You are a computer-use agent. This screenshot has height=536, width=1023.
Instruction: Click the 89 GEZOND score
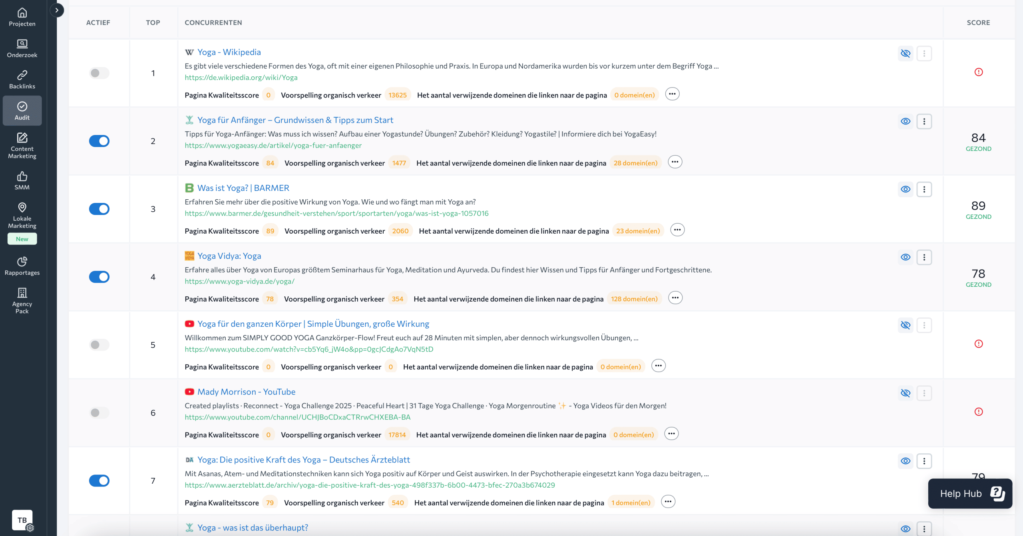978,209
